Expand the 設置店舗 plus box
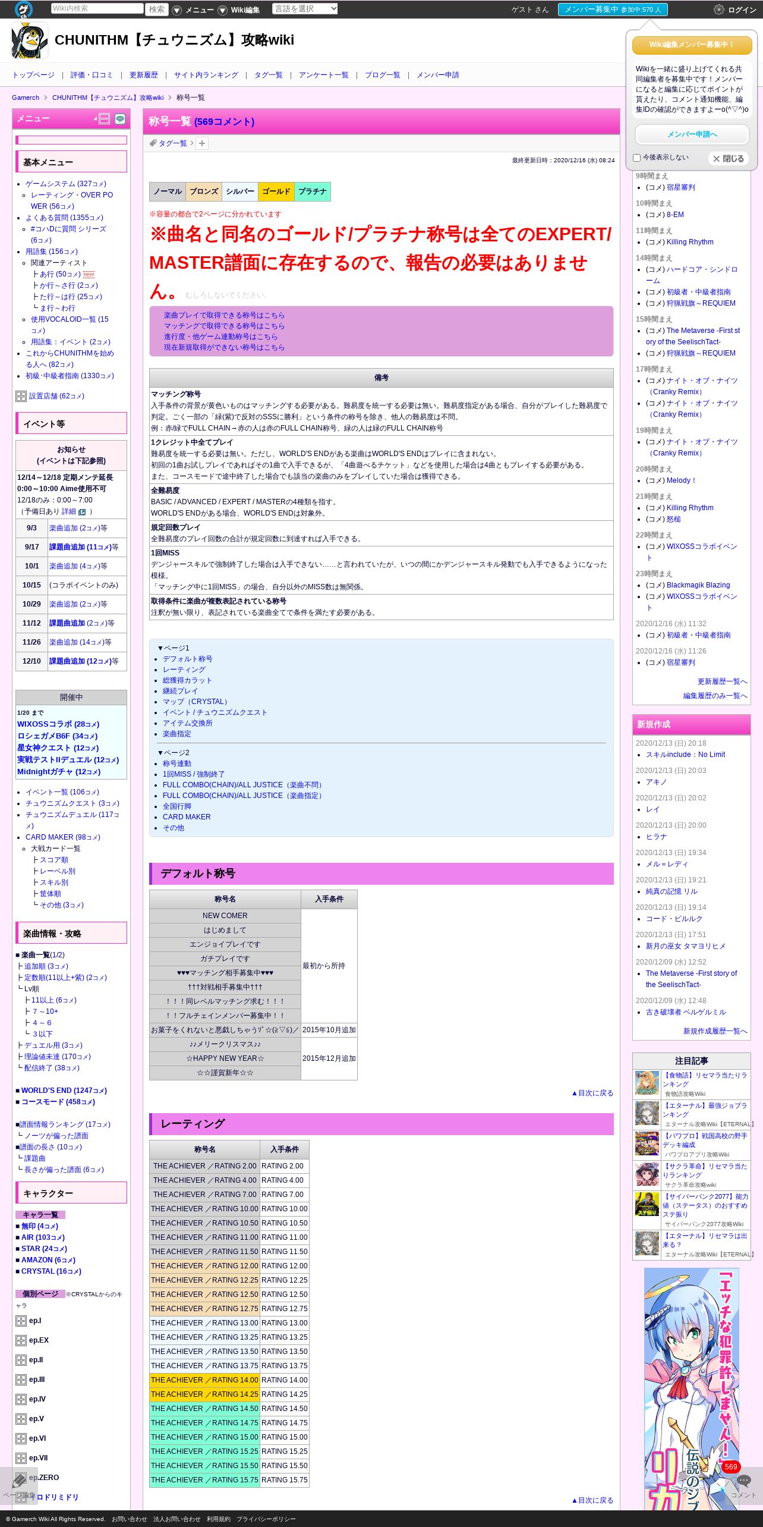The width and height of the screenshot is (763, 1527). click(x=21, y=396)
